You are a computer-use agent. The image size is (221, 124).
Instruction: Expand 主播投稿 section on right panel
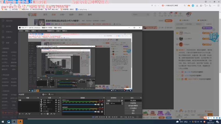pyautogui.click(x=185, y=20)
